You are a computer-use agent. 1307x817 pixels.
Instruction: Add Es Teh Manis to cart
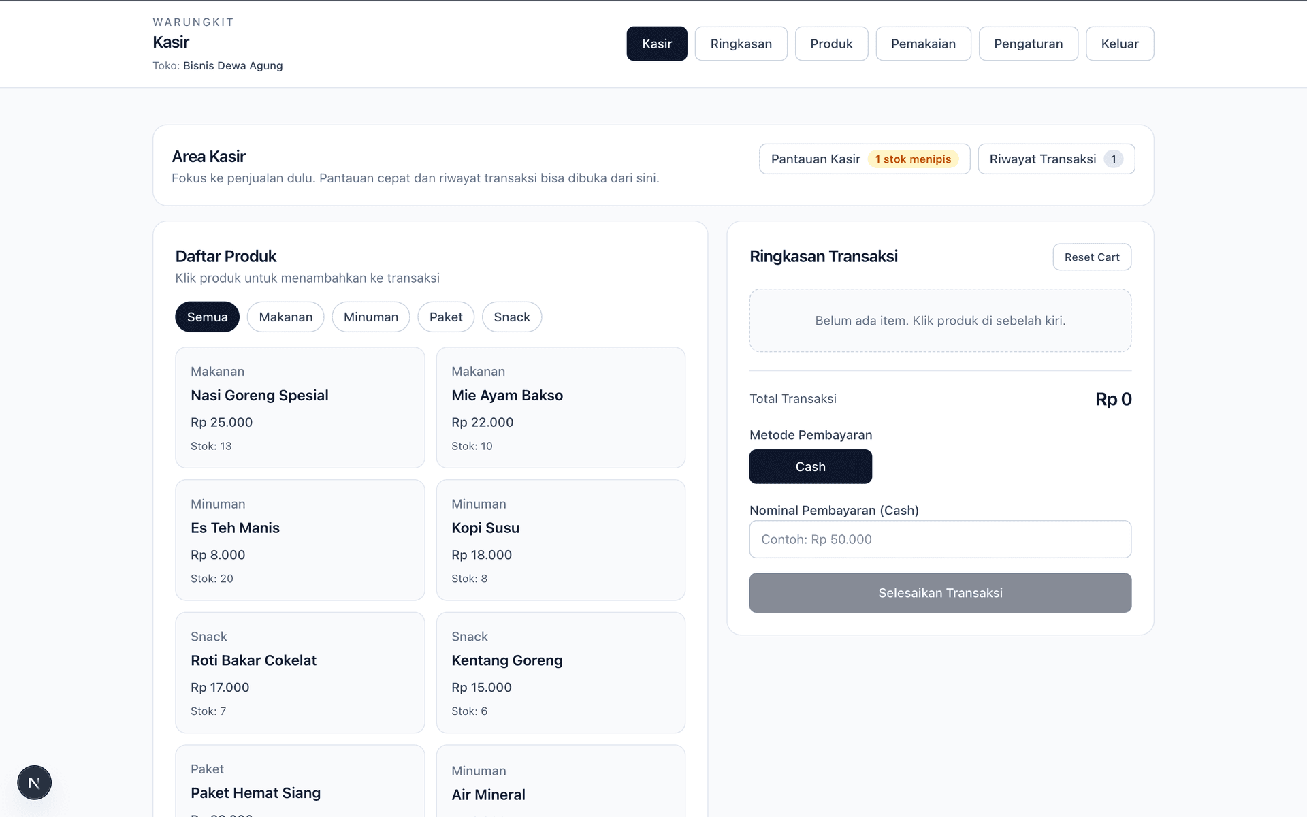pos(300,540)
